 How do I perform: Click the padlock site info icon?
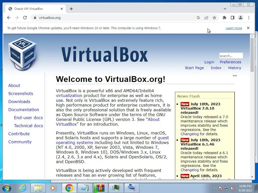coord(35,18)
